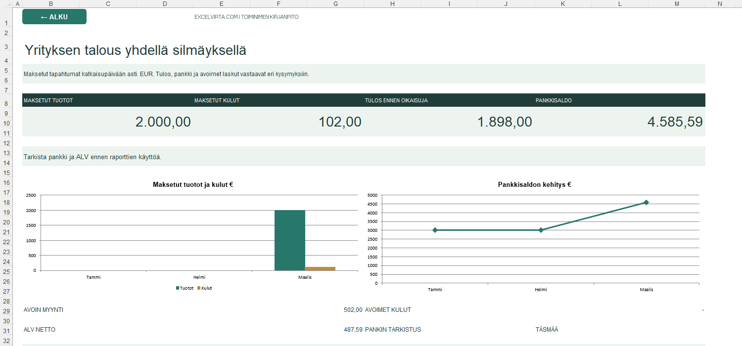The width and height of the screenshot is (742, 346).
Task: Select the PANKIN TARKISTUS label
Action: coord(393,330)
